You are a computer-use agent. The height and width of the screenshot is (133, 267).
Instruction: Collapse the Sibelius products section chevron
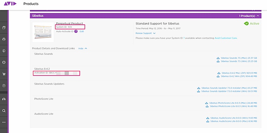[x=258, y=16]
